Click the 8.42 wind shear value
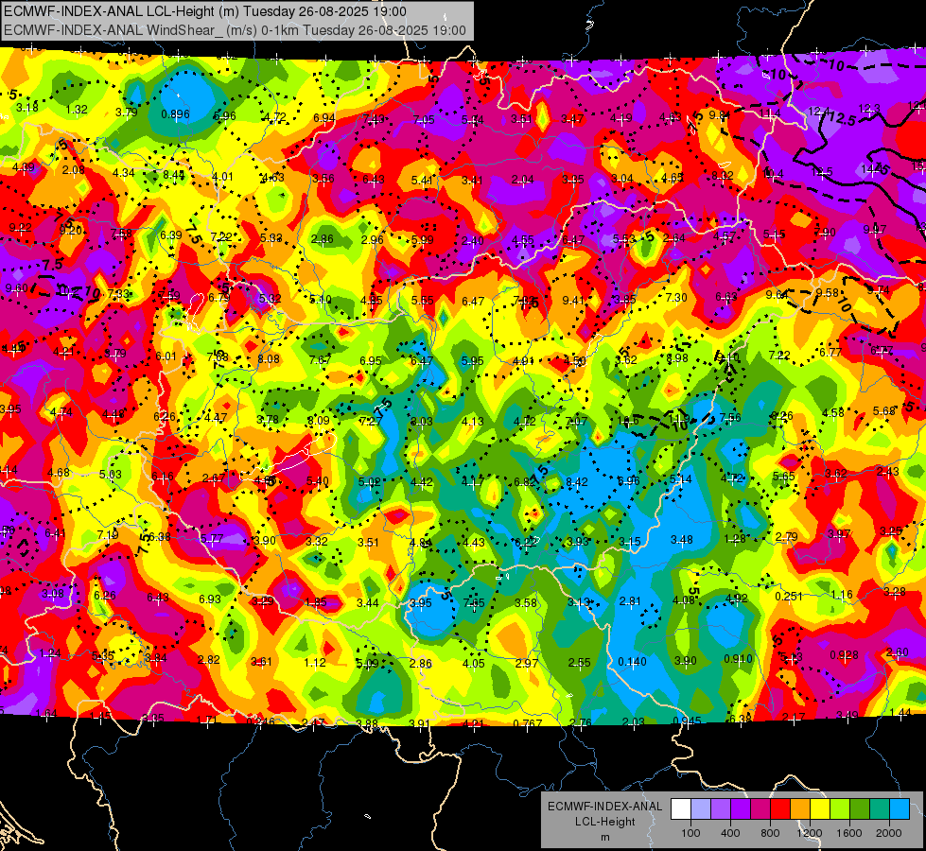This screenshot has height=851, width=926. click(576, 482)
